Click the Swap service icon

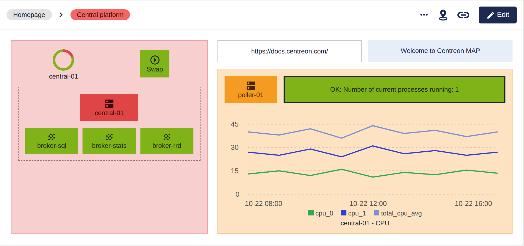pos(155,64)
